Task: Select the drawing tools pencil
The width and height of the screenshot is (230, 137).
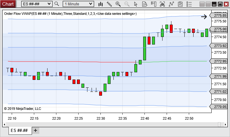Action: pyautogui.click(x=109, y=4)
